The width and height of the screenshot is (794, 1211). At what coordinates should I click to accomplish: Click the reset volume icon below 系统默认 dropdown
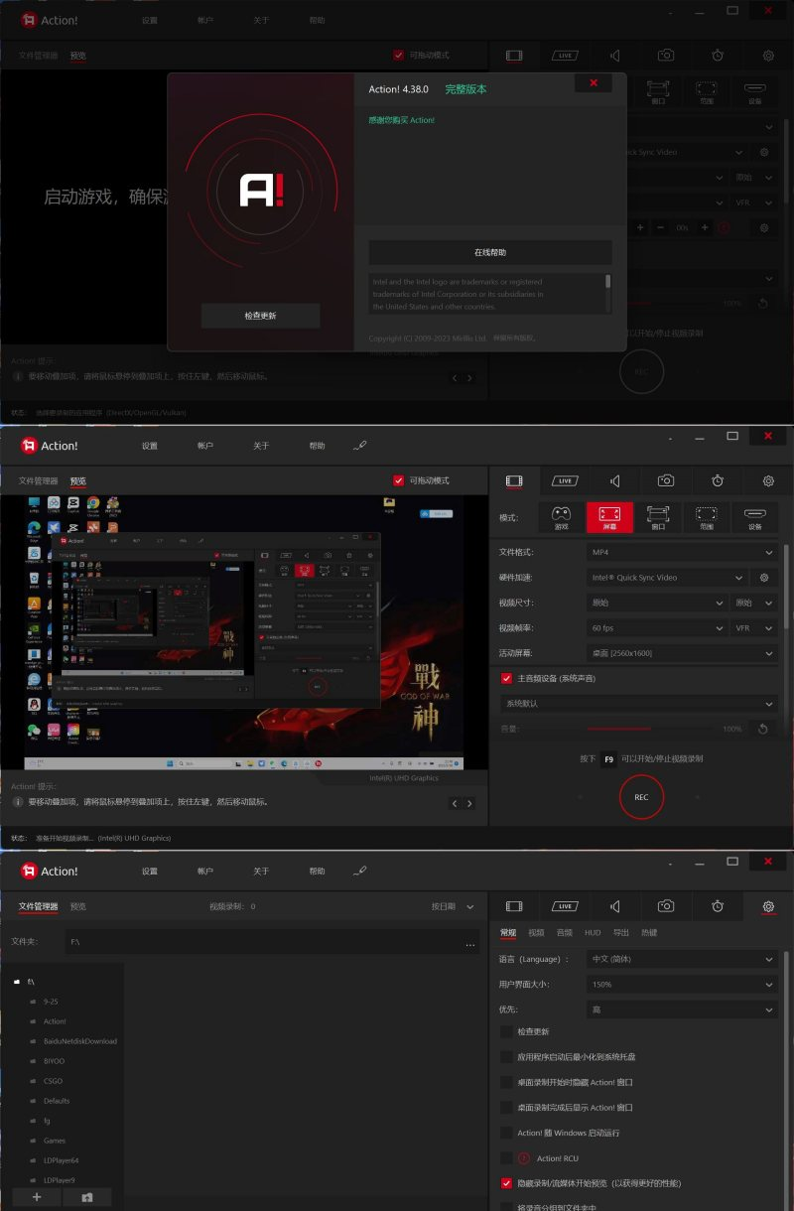click(x=763, y=729)
